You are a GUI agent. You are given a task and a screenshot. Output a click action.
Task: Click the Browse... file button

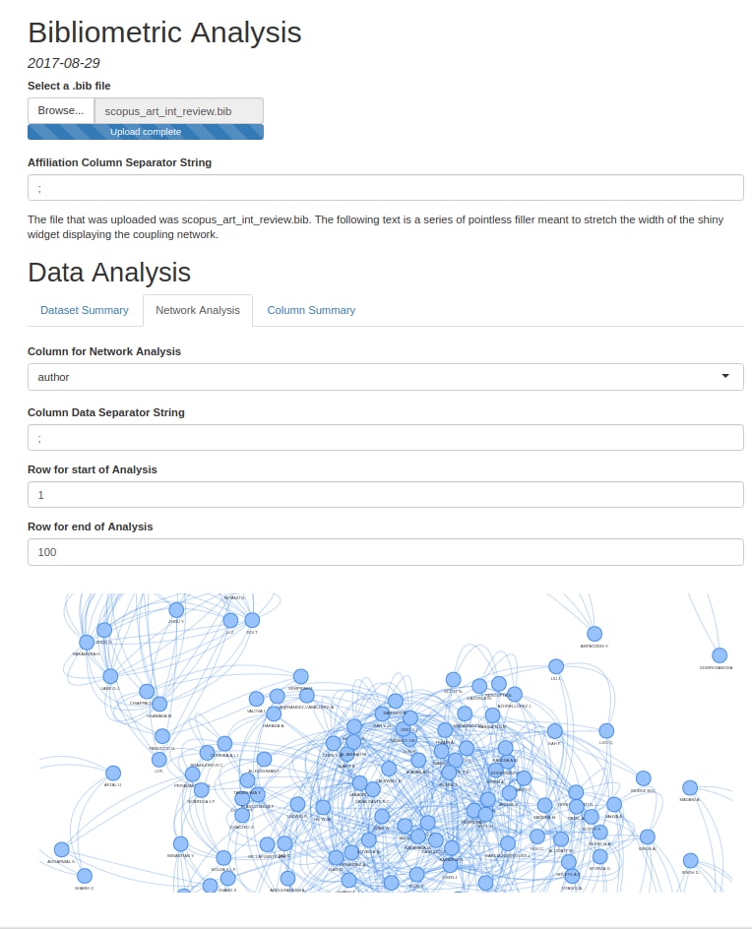[61, 110]
